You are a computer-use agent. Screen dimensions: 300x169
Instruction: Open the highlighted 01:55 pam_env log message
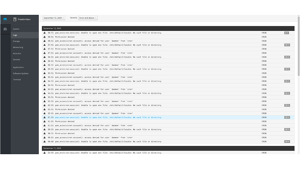point(108,117)
